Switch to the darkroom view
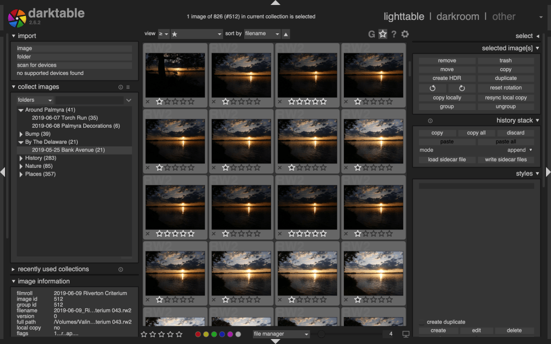 click(x=458, y=17)
